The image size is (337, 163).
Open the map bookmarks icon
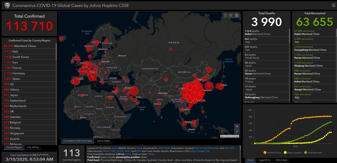point(225,15)
